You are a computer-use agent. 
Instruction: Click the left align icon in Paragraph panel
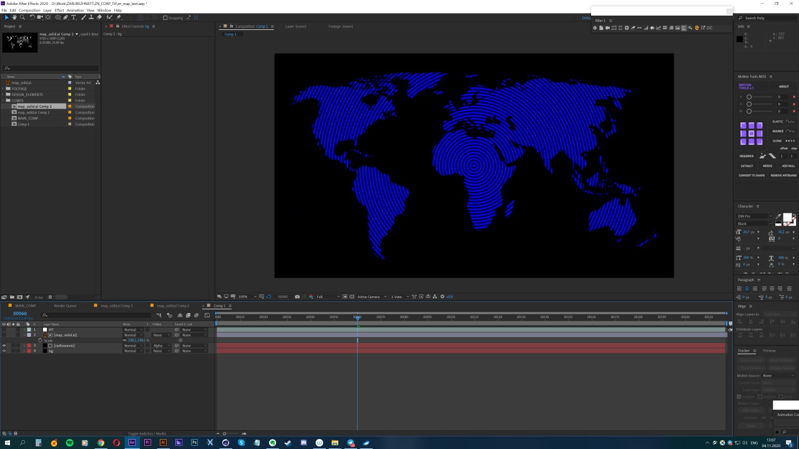click(739, 289)
